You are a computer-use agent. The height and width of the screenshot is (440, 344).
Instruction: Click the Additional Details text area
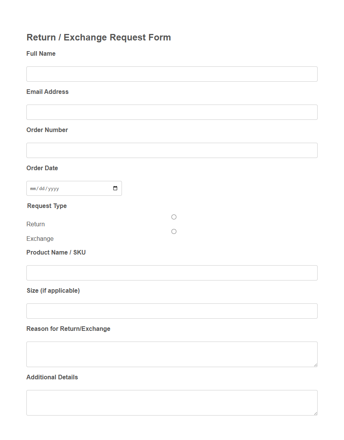[172, 402]
